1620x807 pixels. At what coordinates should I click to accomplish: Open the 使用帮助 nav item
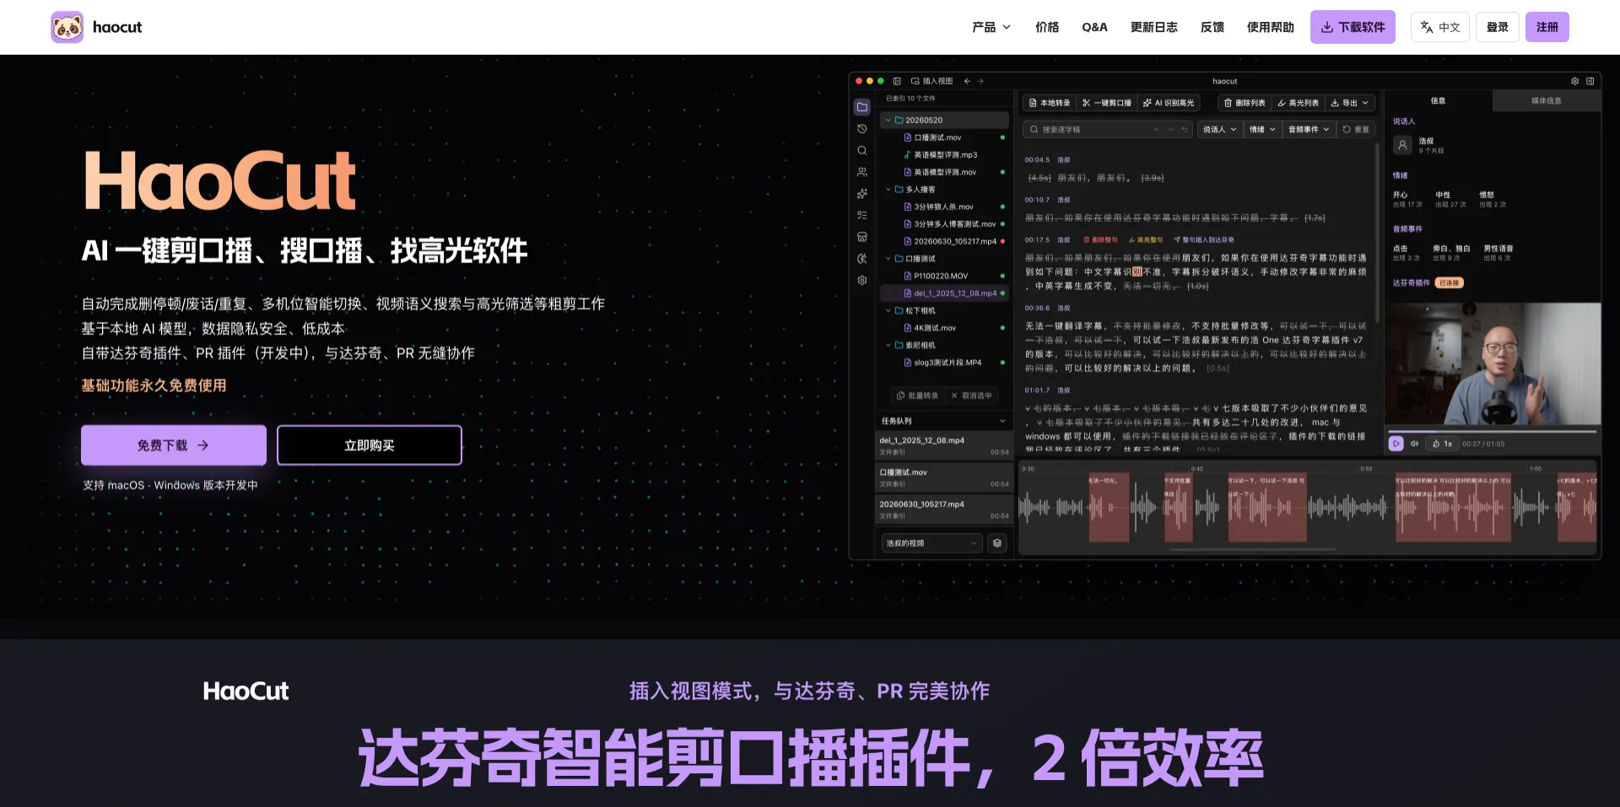click(1270, 27)
